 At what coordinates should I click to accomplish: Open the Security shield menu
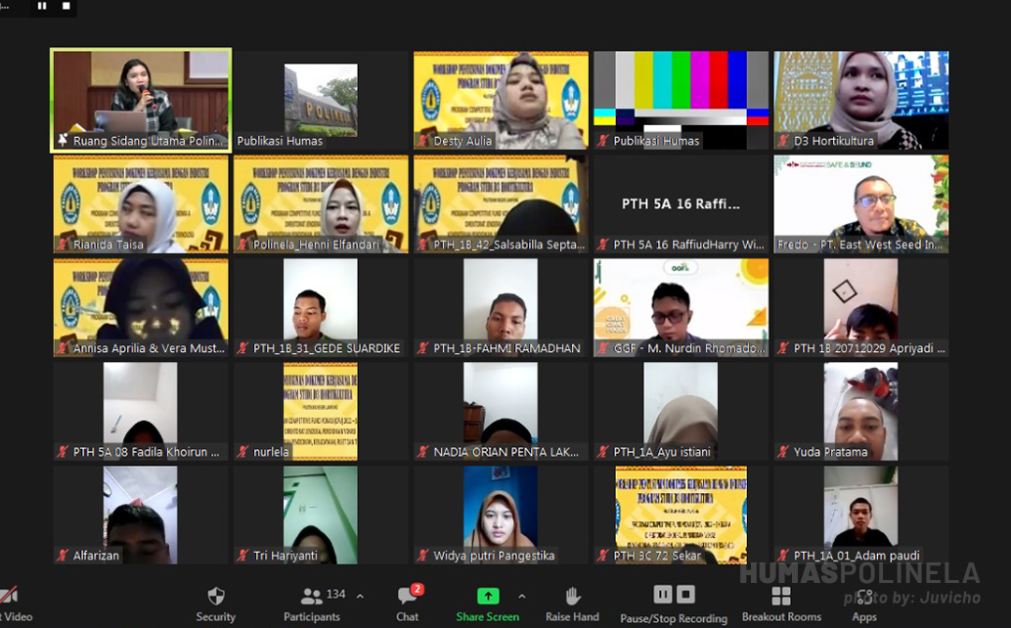[x=216, y=597]
